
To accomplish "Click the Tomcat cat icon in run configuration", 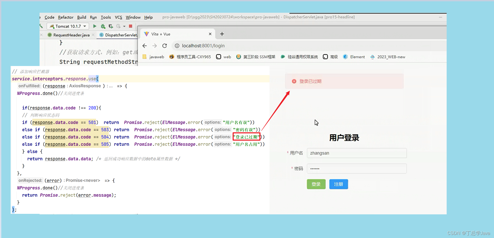I will tap(53, 26).
